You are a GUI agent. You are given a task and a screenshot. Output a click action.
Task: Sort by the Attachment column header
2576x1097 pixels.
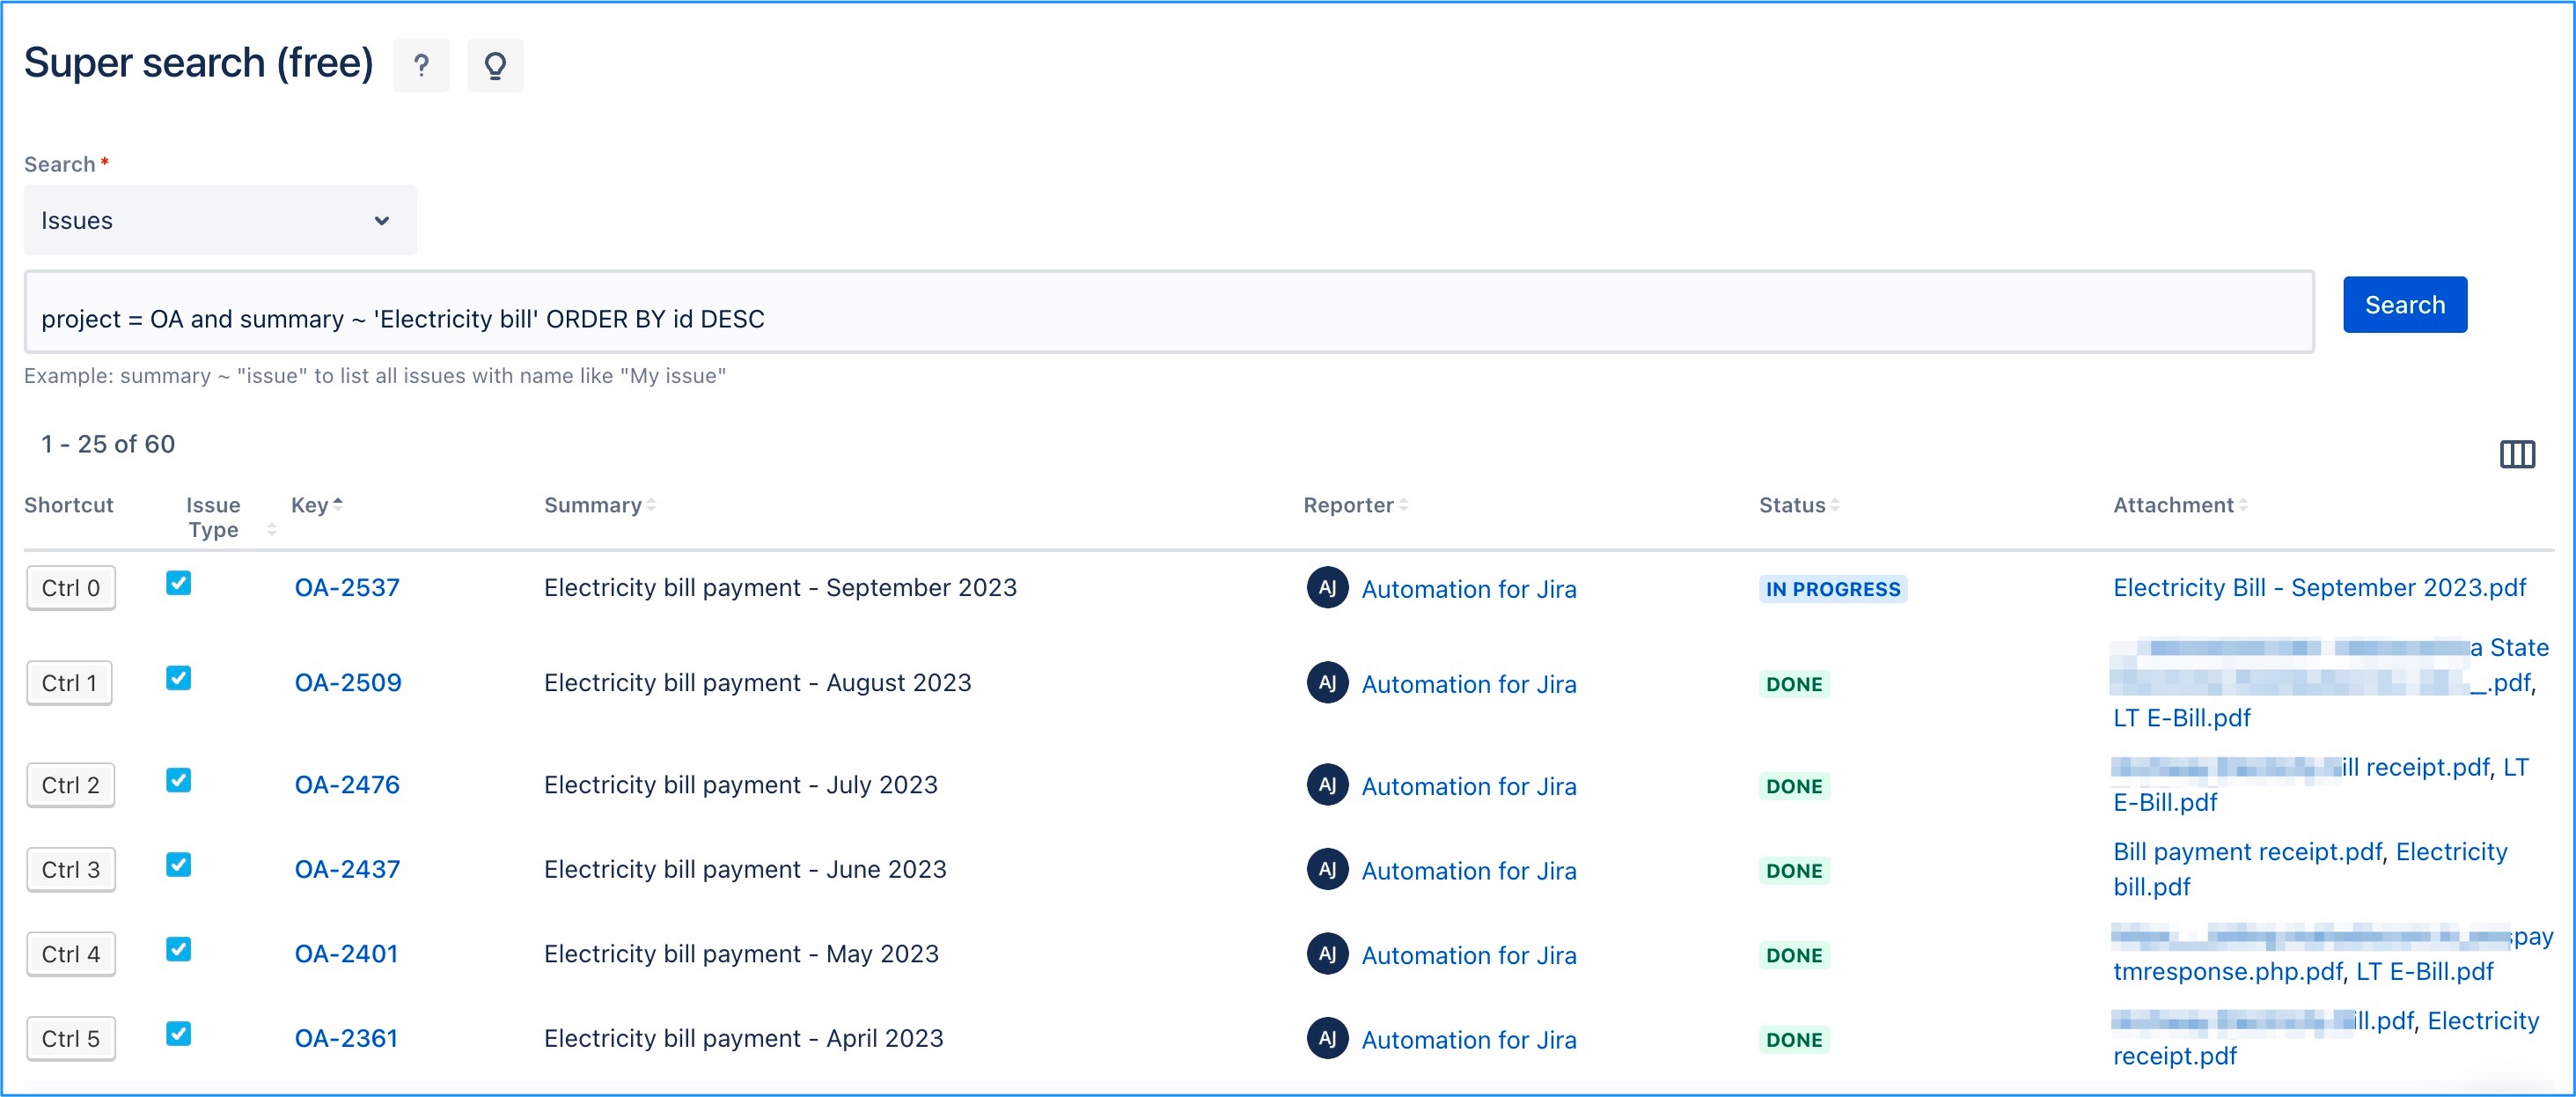[x=2180, y=505]
